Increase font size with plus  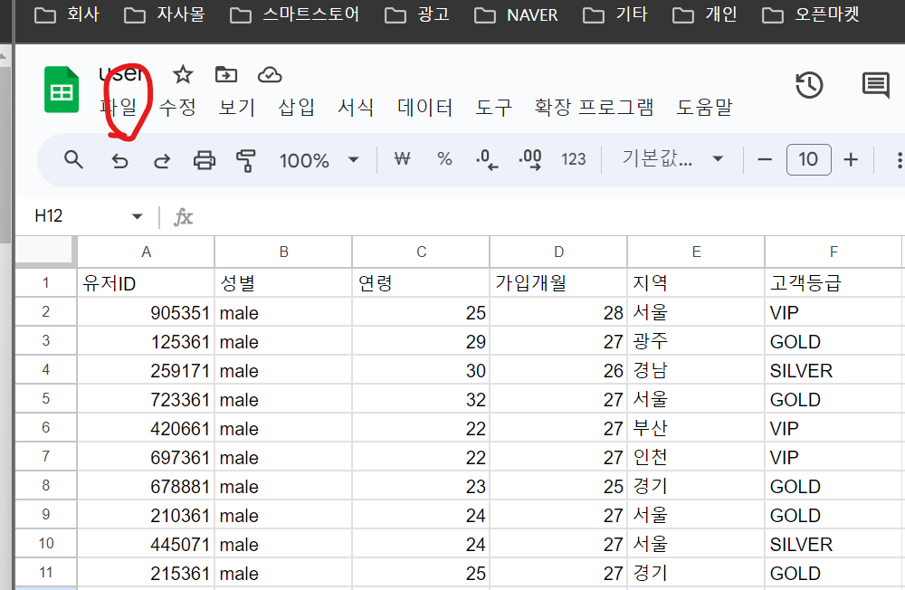[851, 160]
